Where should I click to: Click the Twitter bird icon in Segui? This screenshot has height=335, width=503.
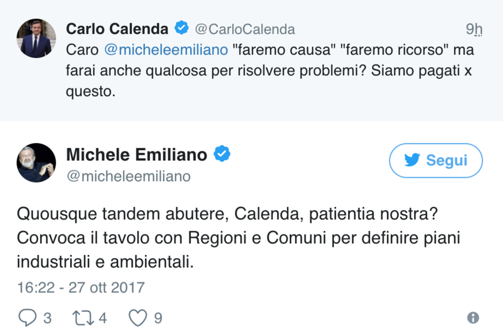tap(412, 160)
